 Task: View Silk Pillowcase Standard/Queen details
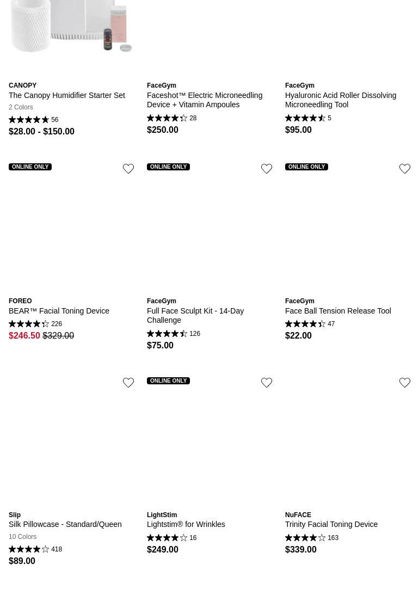(x=65, y=524)
